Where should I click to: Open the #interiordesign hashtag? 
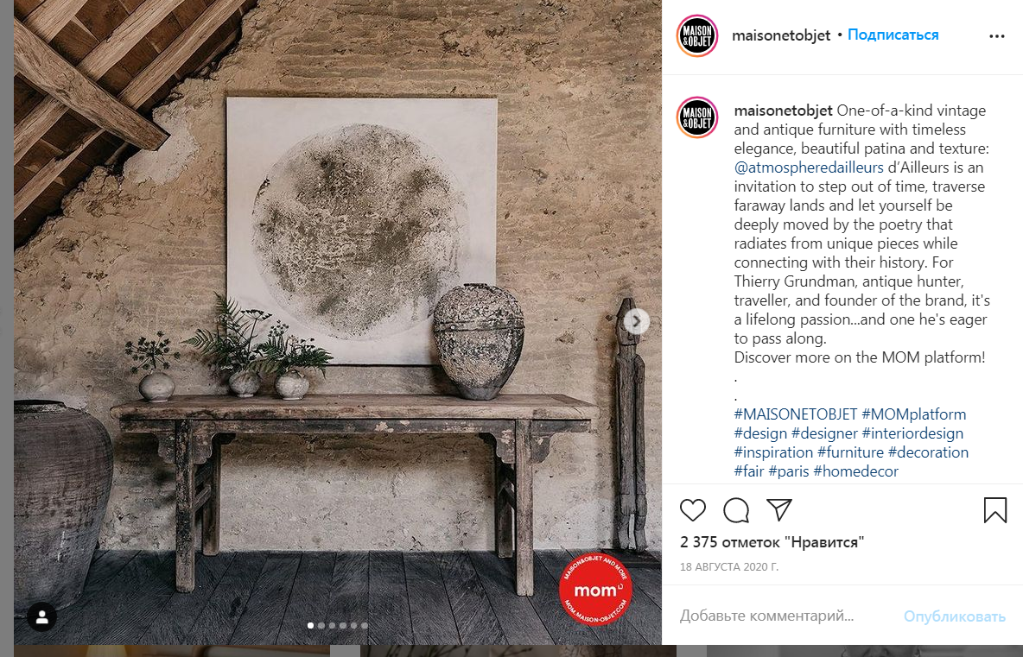(912, 433)
